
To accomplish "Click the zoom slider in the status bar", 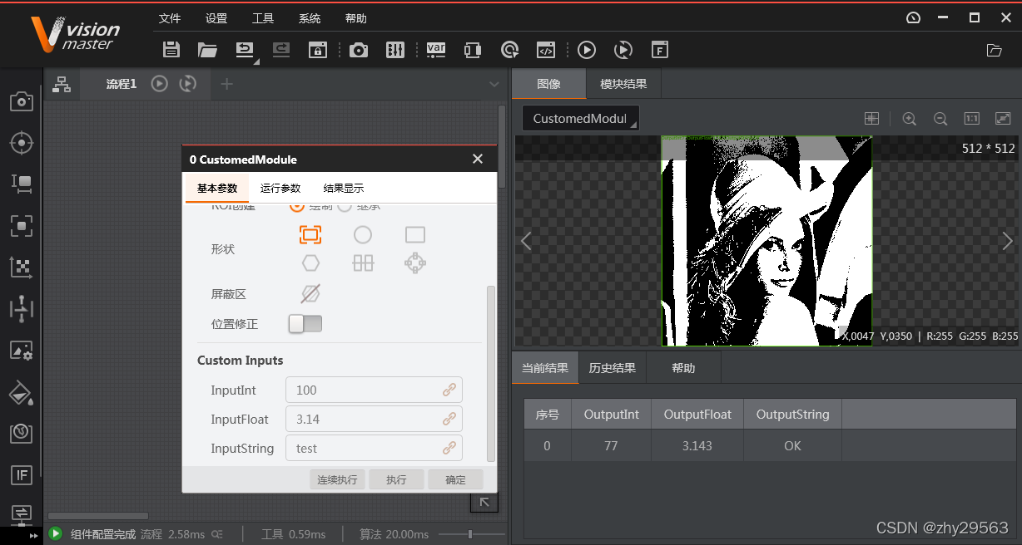I will [471, 534].
